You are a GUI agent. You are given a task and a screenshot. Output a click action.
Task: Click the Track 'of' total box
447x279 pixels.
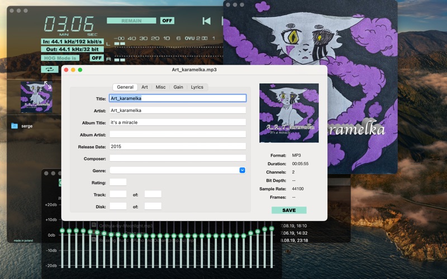pos(153,194)
